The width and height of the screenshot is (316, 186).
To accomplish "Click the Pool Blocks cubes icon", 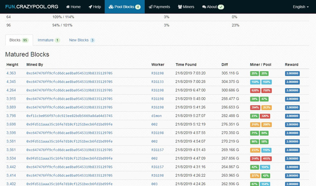I will (111, 7).
